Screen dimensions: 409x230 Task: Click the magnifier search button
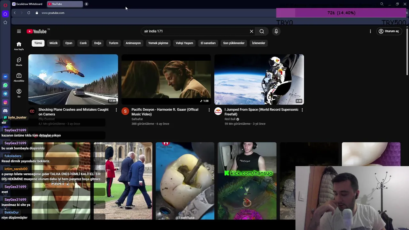(x=262, y=31)
